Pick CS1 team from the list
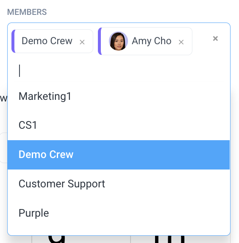Image resolution: width=239 pixels, height=243 pixels. [119, 125]
